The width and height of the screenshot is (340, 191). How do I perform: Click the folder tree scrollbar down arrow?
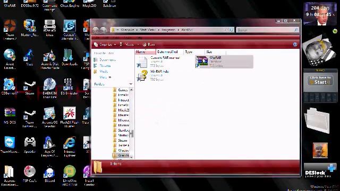click(x=131, y=157)
